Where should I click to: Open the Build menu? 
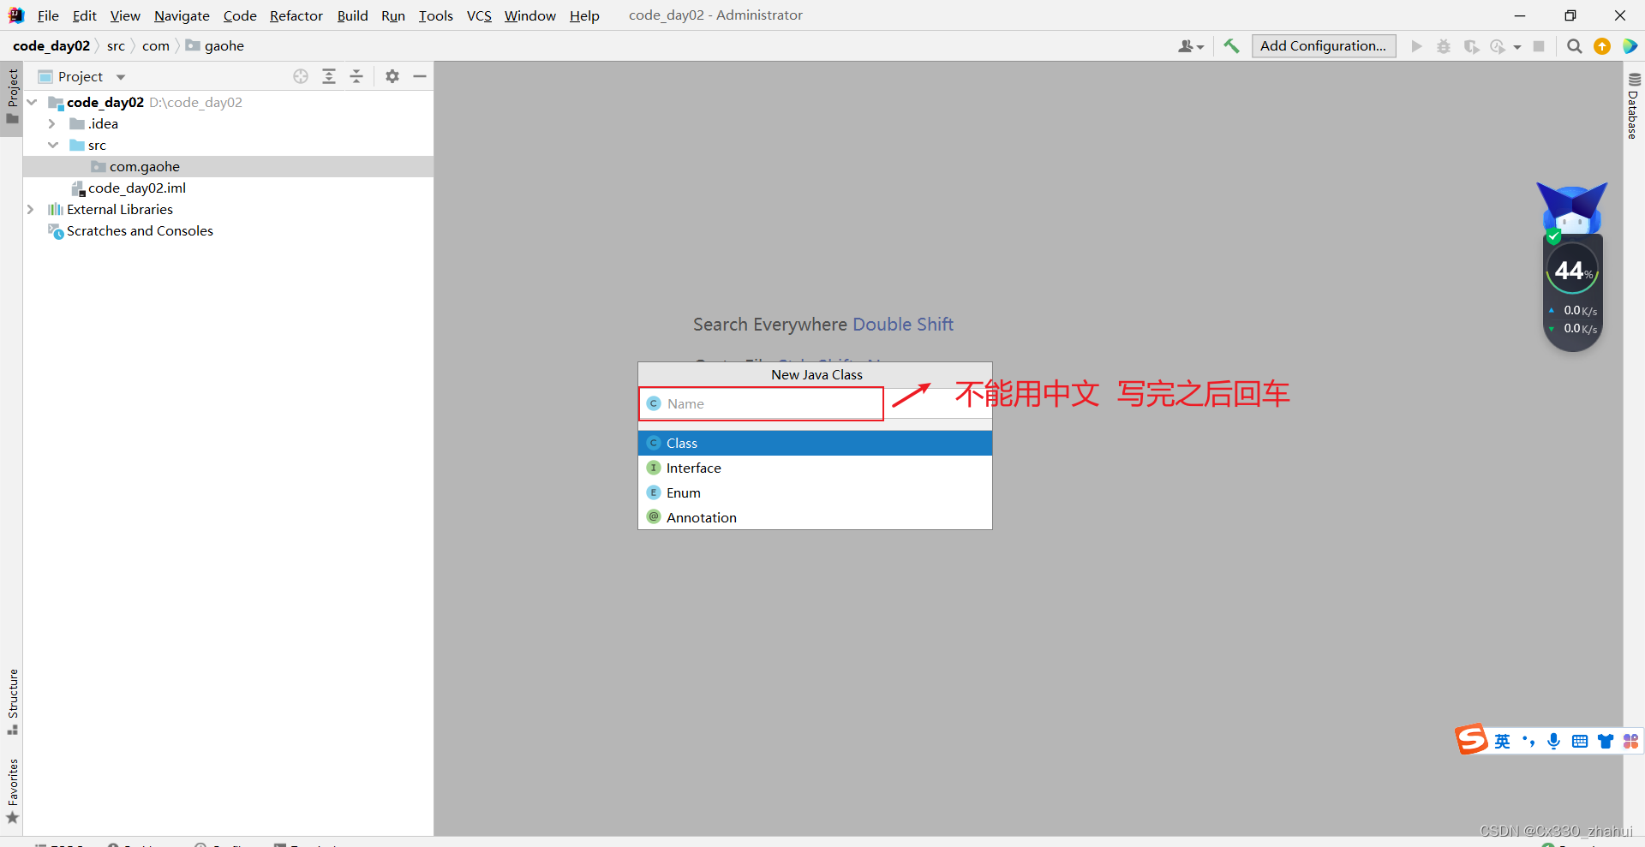[x=352, y=15]
